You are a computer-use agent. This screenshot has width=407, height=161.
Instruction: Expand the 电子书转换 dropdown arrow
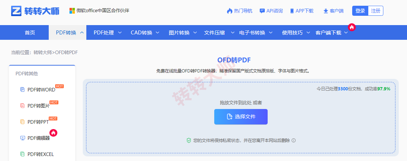pos(271,33)
